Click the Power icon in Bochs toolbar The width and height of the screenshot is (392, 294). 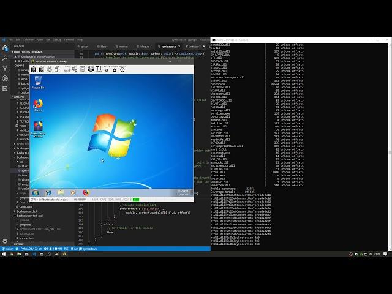click(123, 69)
